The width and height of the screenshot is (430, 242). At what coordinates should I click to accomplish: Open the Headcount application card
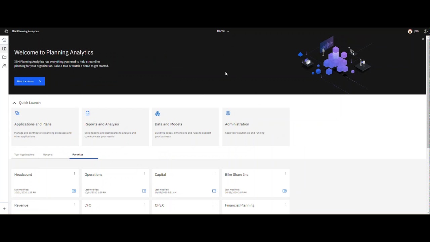coord(45,183)
